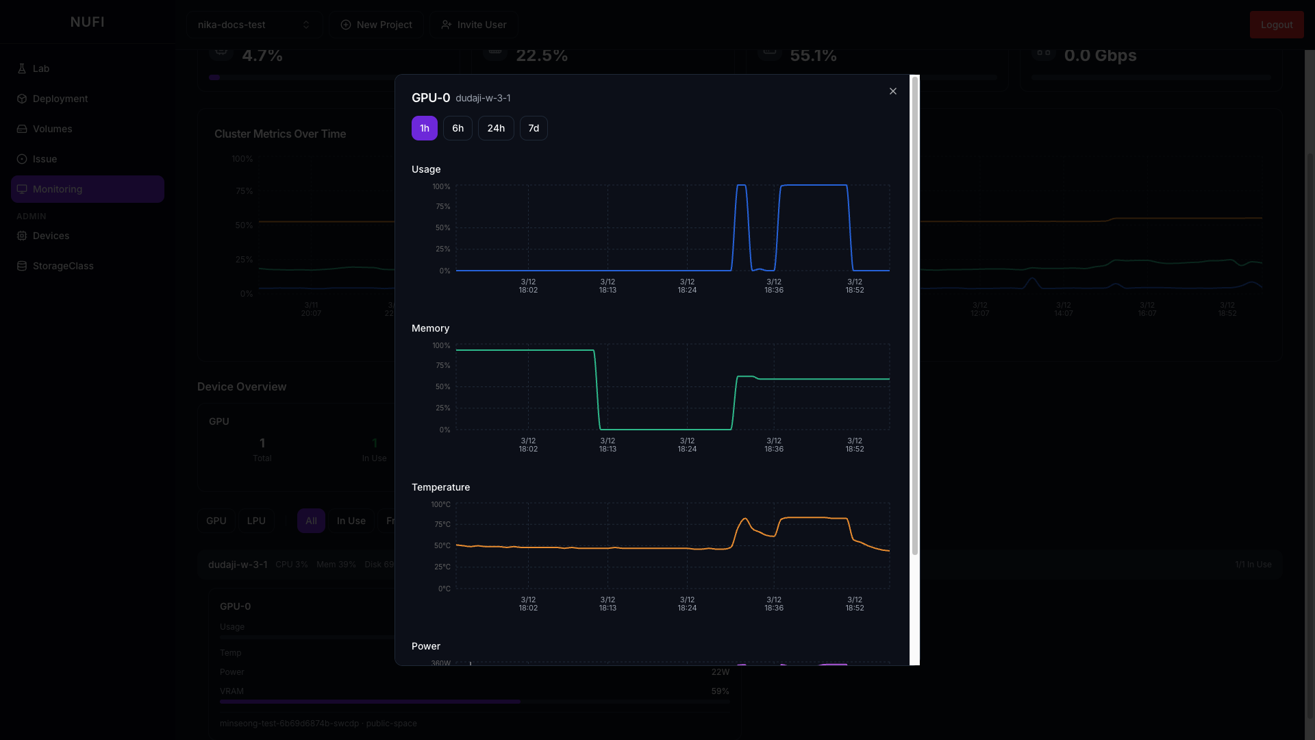Expand the project selector chevron arrows
The image size is (1315, 740).
(306, 25)
